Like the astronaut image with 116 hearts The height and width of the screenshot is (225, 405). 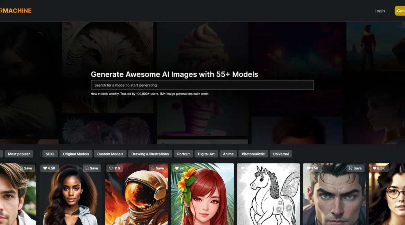[115, 168]
